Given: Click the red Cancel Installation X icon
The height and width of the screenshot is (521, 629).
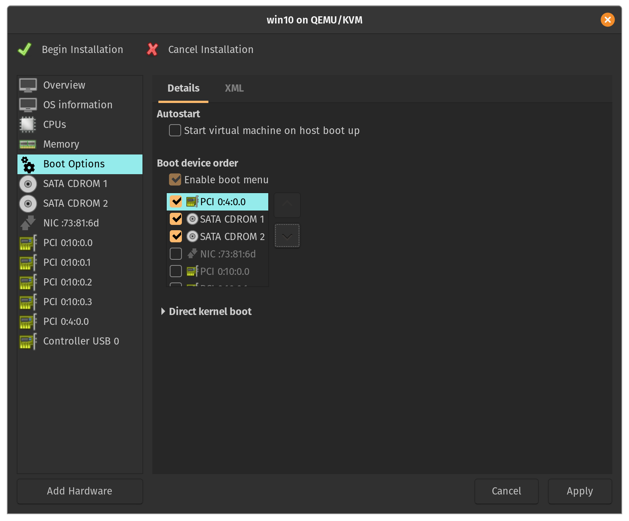Looking at the screenshot, I should (152, 50).
